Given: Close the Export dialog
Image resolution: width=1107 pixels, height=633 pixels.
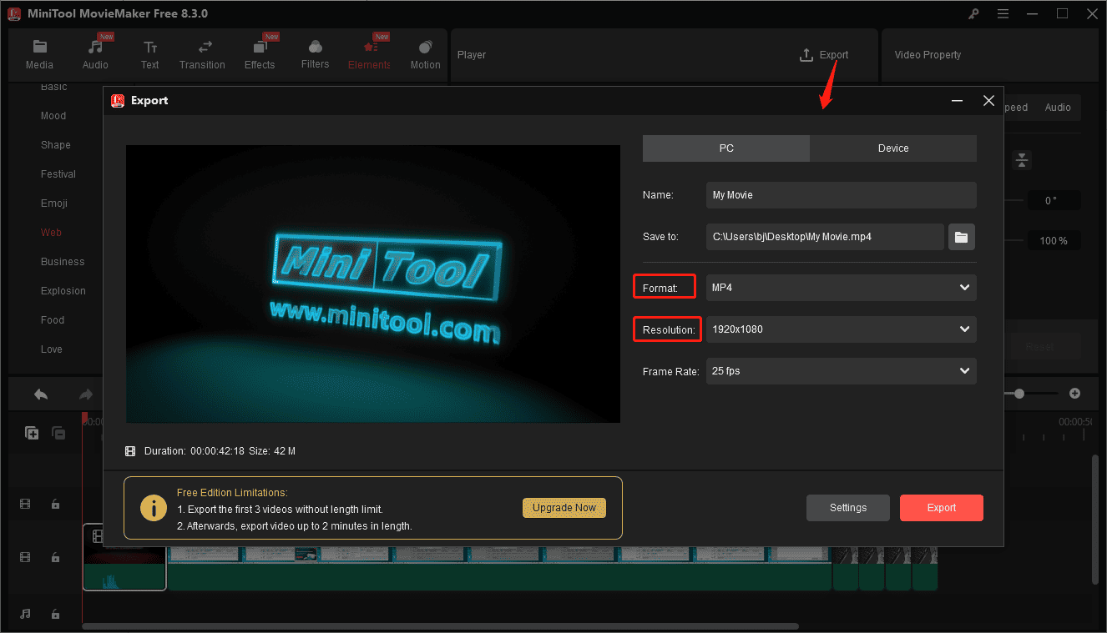Looking at the screenshot, I should coord(988,101).
